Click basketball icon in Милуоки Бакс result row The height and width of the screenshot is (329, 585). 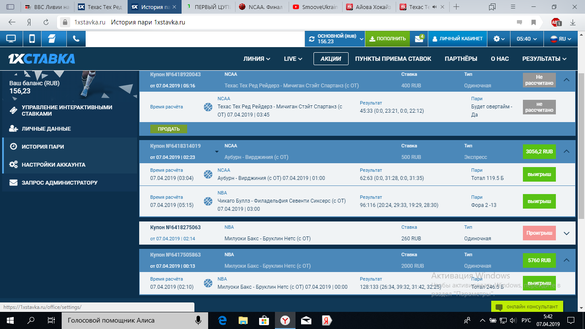click(x=208, y=283)
